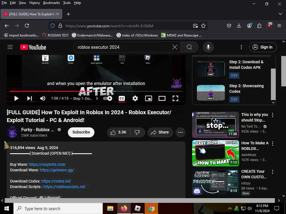Mute the video volume

click(x=43, y=98)
